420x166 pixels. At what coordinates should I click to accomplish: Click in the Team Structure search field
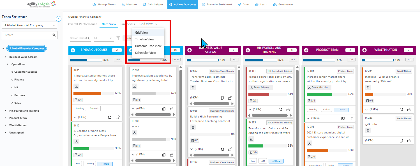(27, 35)
